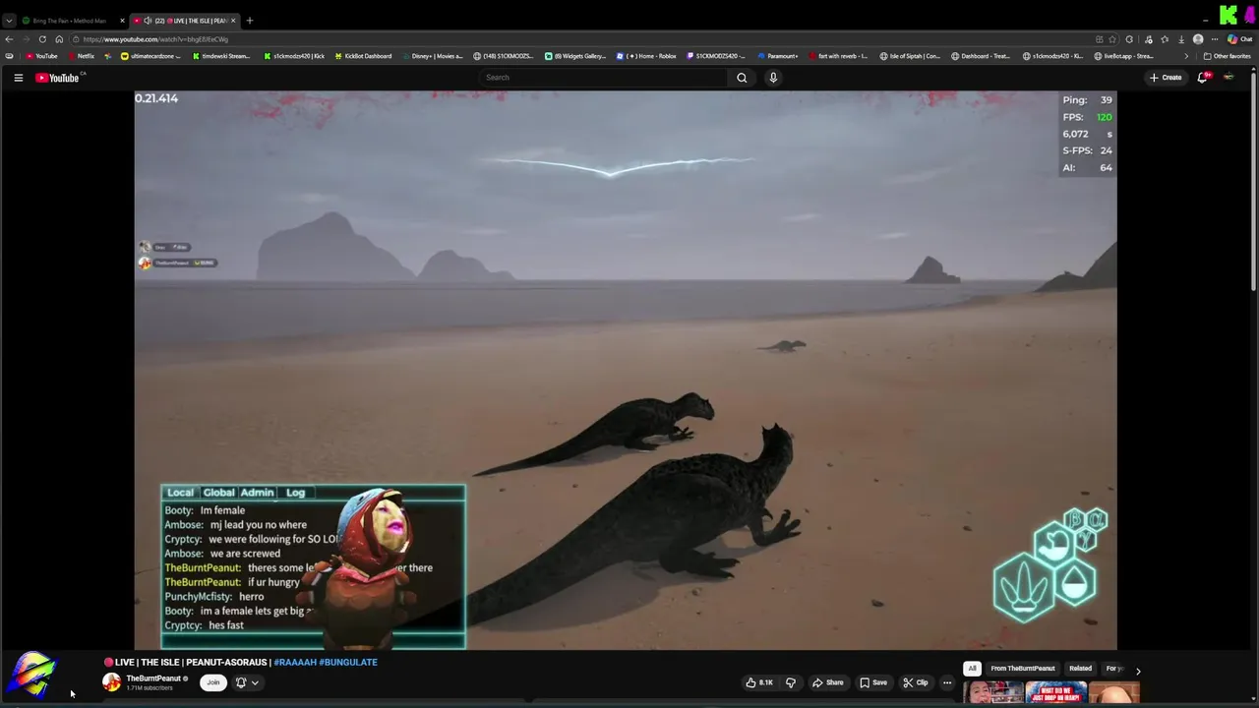Viewport: 1259px width, 708px height.
Task: Open the KickBot Dashboard bookmark
Action: [x=364, y=56]
